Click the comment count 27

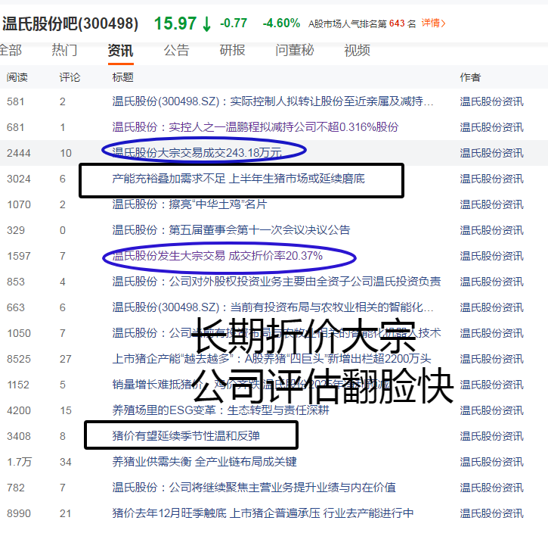pos(65,359)
